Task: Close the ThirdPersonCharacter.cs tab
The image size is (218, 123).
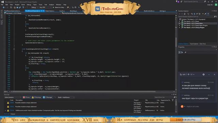Action: 44,11
